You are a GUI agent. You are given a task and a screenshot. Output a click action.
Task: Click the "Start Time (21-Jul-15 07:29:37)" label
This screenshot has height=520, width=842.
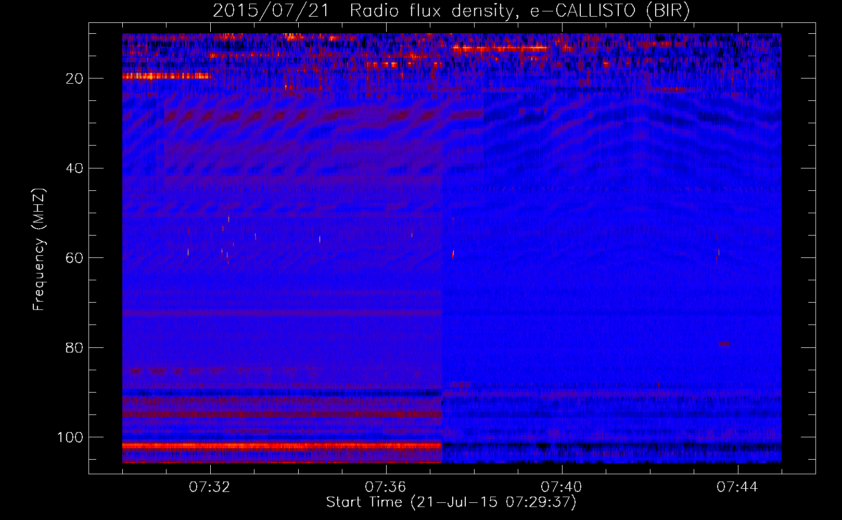[x=451, y=502]
